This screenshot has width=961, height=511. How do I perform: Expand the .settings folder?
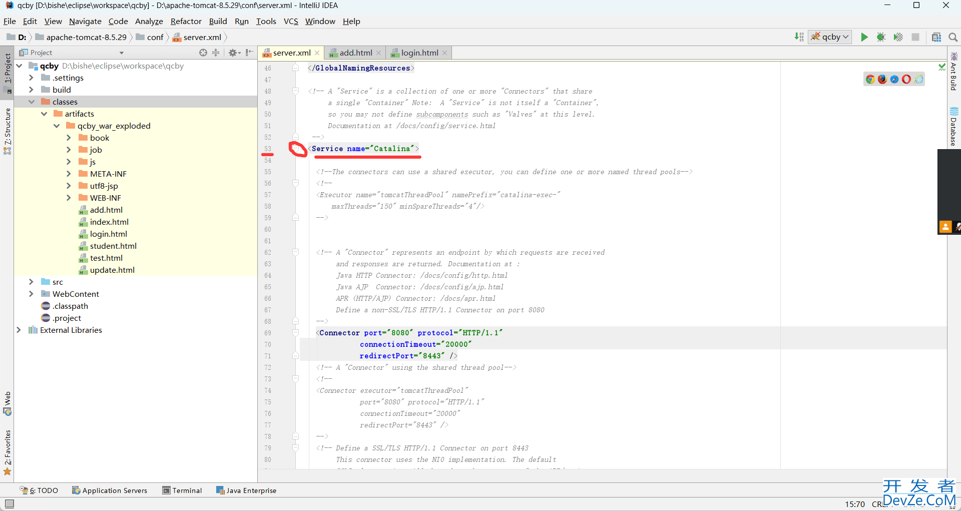tap(31, 78)
